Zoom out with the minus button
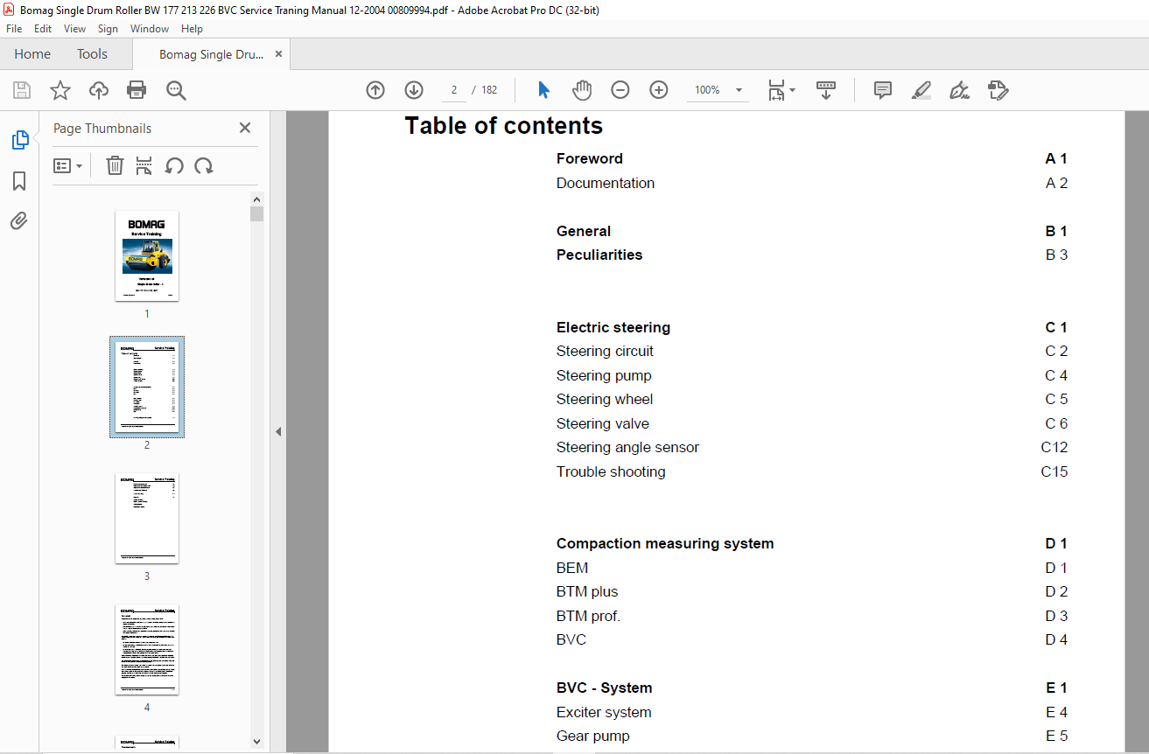The width and height of the screenshot is (1149, 754). (x=620, y=90)
